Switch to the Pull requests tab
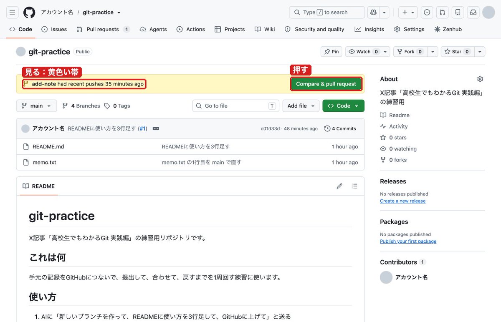501x322 pixels. pos(103,29)
